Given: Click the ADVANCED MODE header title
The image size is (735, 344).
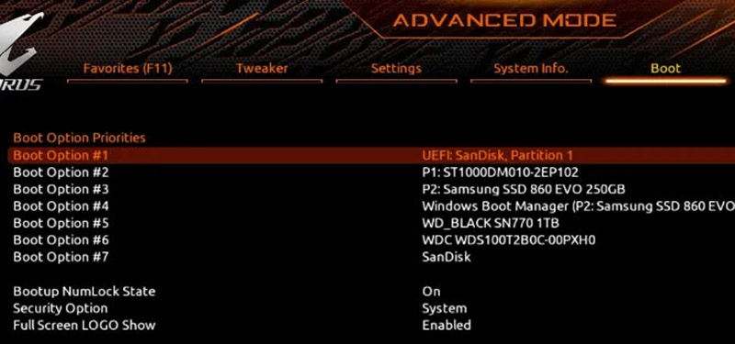Looking at the screenshot, I should tap(504, 20).
